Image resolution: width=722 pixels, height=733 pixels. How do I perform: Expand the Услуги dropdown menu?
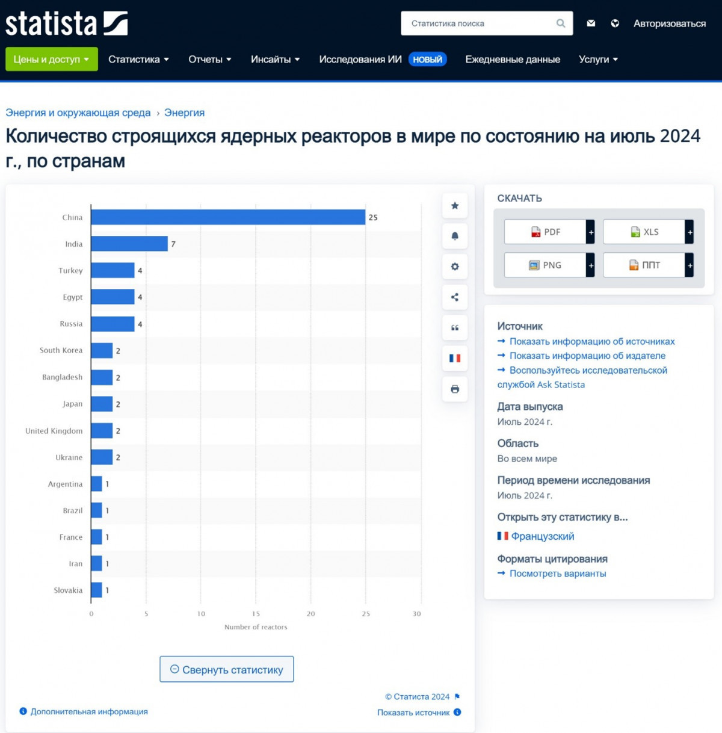[x=598, y=59]
